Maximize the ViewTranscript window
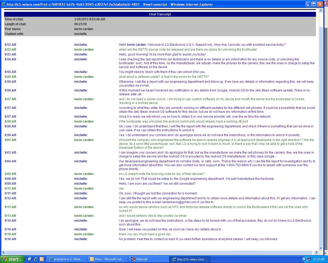The image size is (328, 263). point(314,4)
